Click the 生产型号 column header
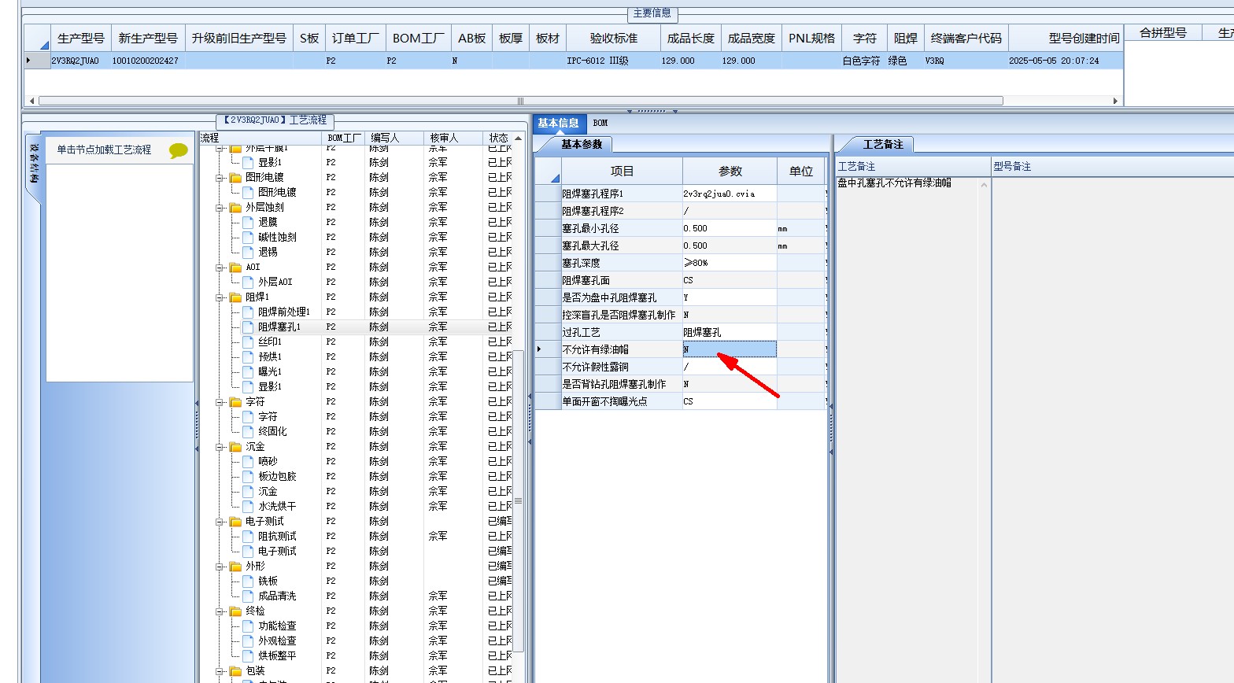Image resolution: width=1234 pixels, height=683 pixels. tap(81, 39)
